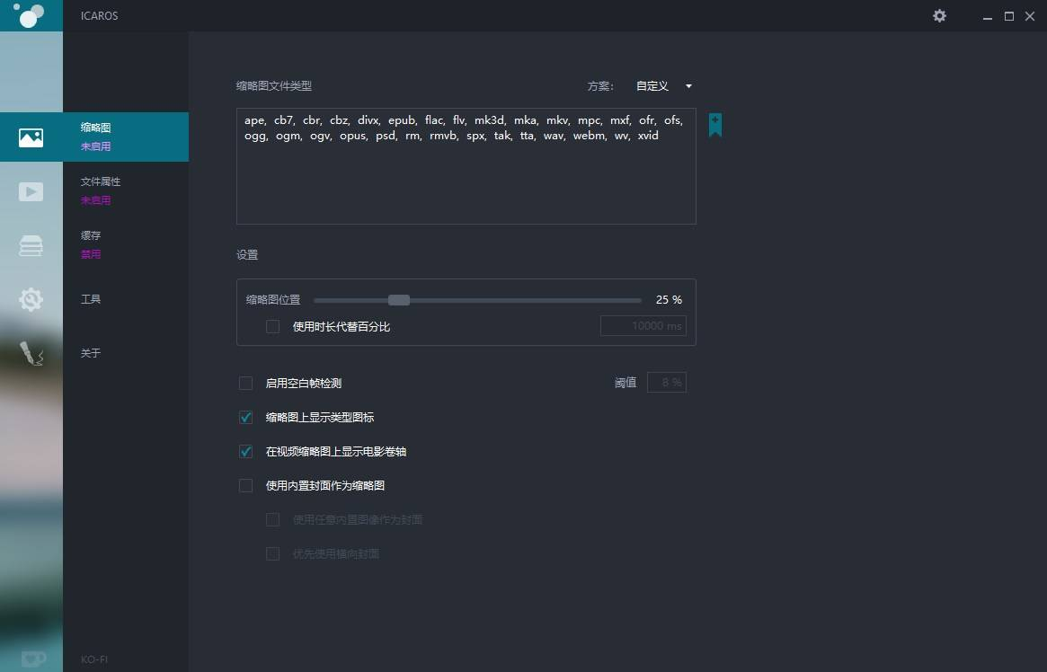Viewport: 1047px width, 672px height.
Task: Open the settings gear in title bar
Action: tap(939, 15)
